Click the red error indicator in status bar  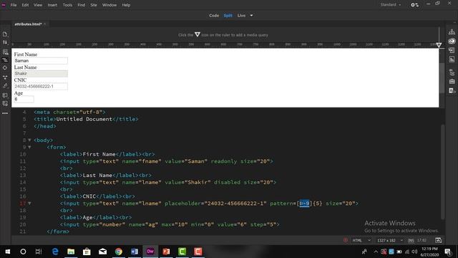click(345, 240)
